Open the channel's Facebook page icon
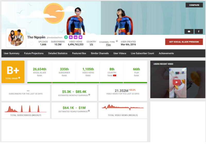The image size is (206, 154). click(x=199, y=31)
